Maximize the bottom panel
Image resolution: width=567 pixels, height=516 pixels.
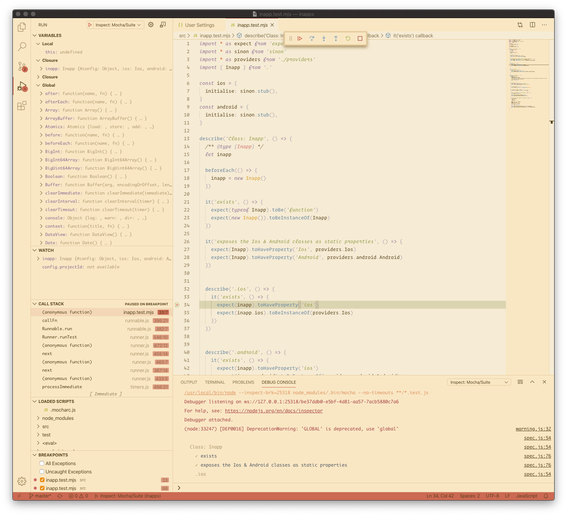click(532, 382)
